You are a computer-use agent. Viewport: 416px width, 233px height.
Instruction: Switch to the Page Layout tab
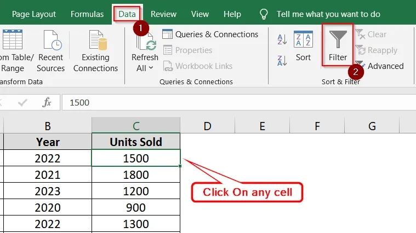34,14
